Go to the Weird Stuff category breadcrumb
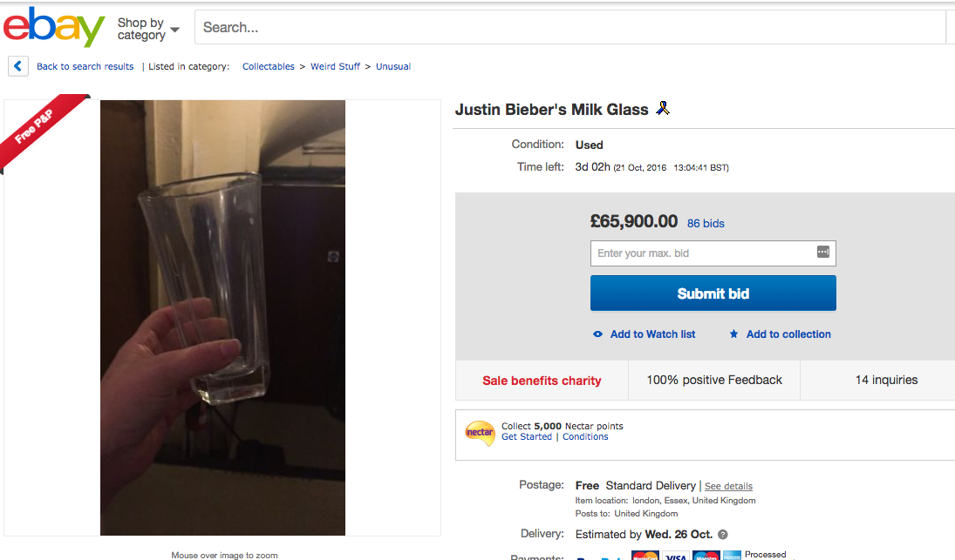Viewport: 955px width, 560px height. (x=335, y=66)
